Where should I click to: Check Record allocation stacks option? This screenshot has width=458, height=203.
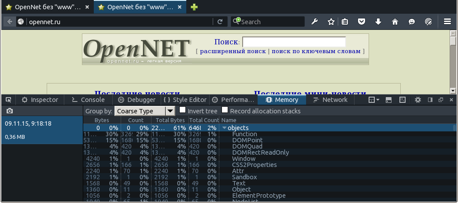point(225,110)
